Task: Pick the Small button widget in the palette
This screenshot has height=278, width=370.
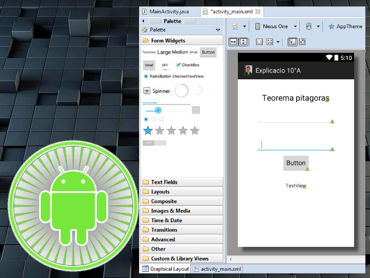Action: 149,65
